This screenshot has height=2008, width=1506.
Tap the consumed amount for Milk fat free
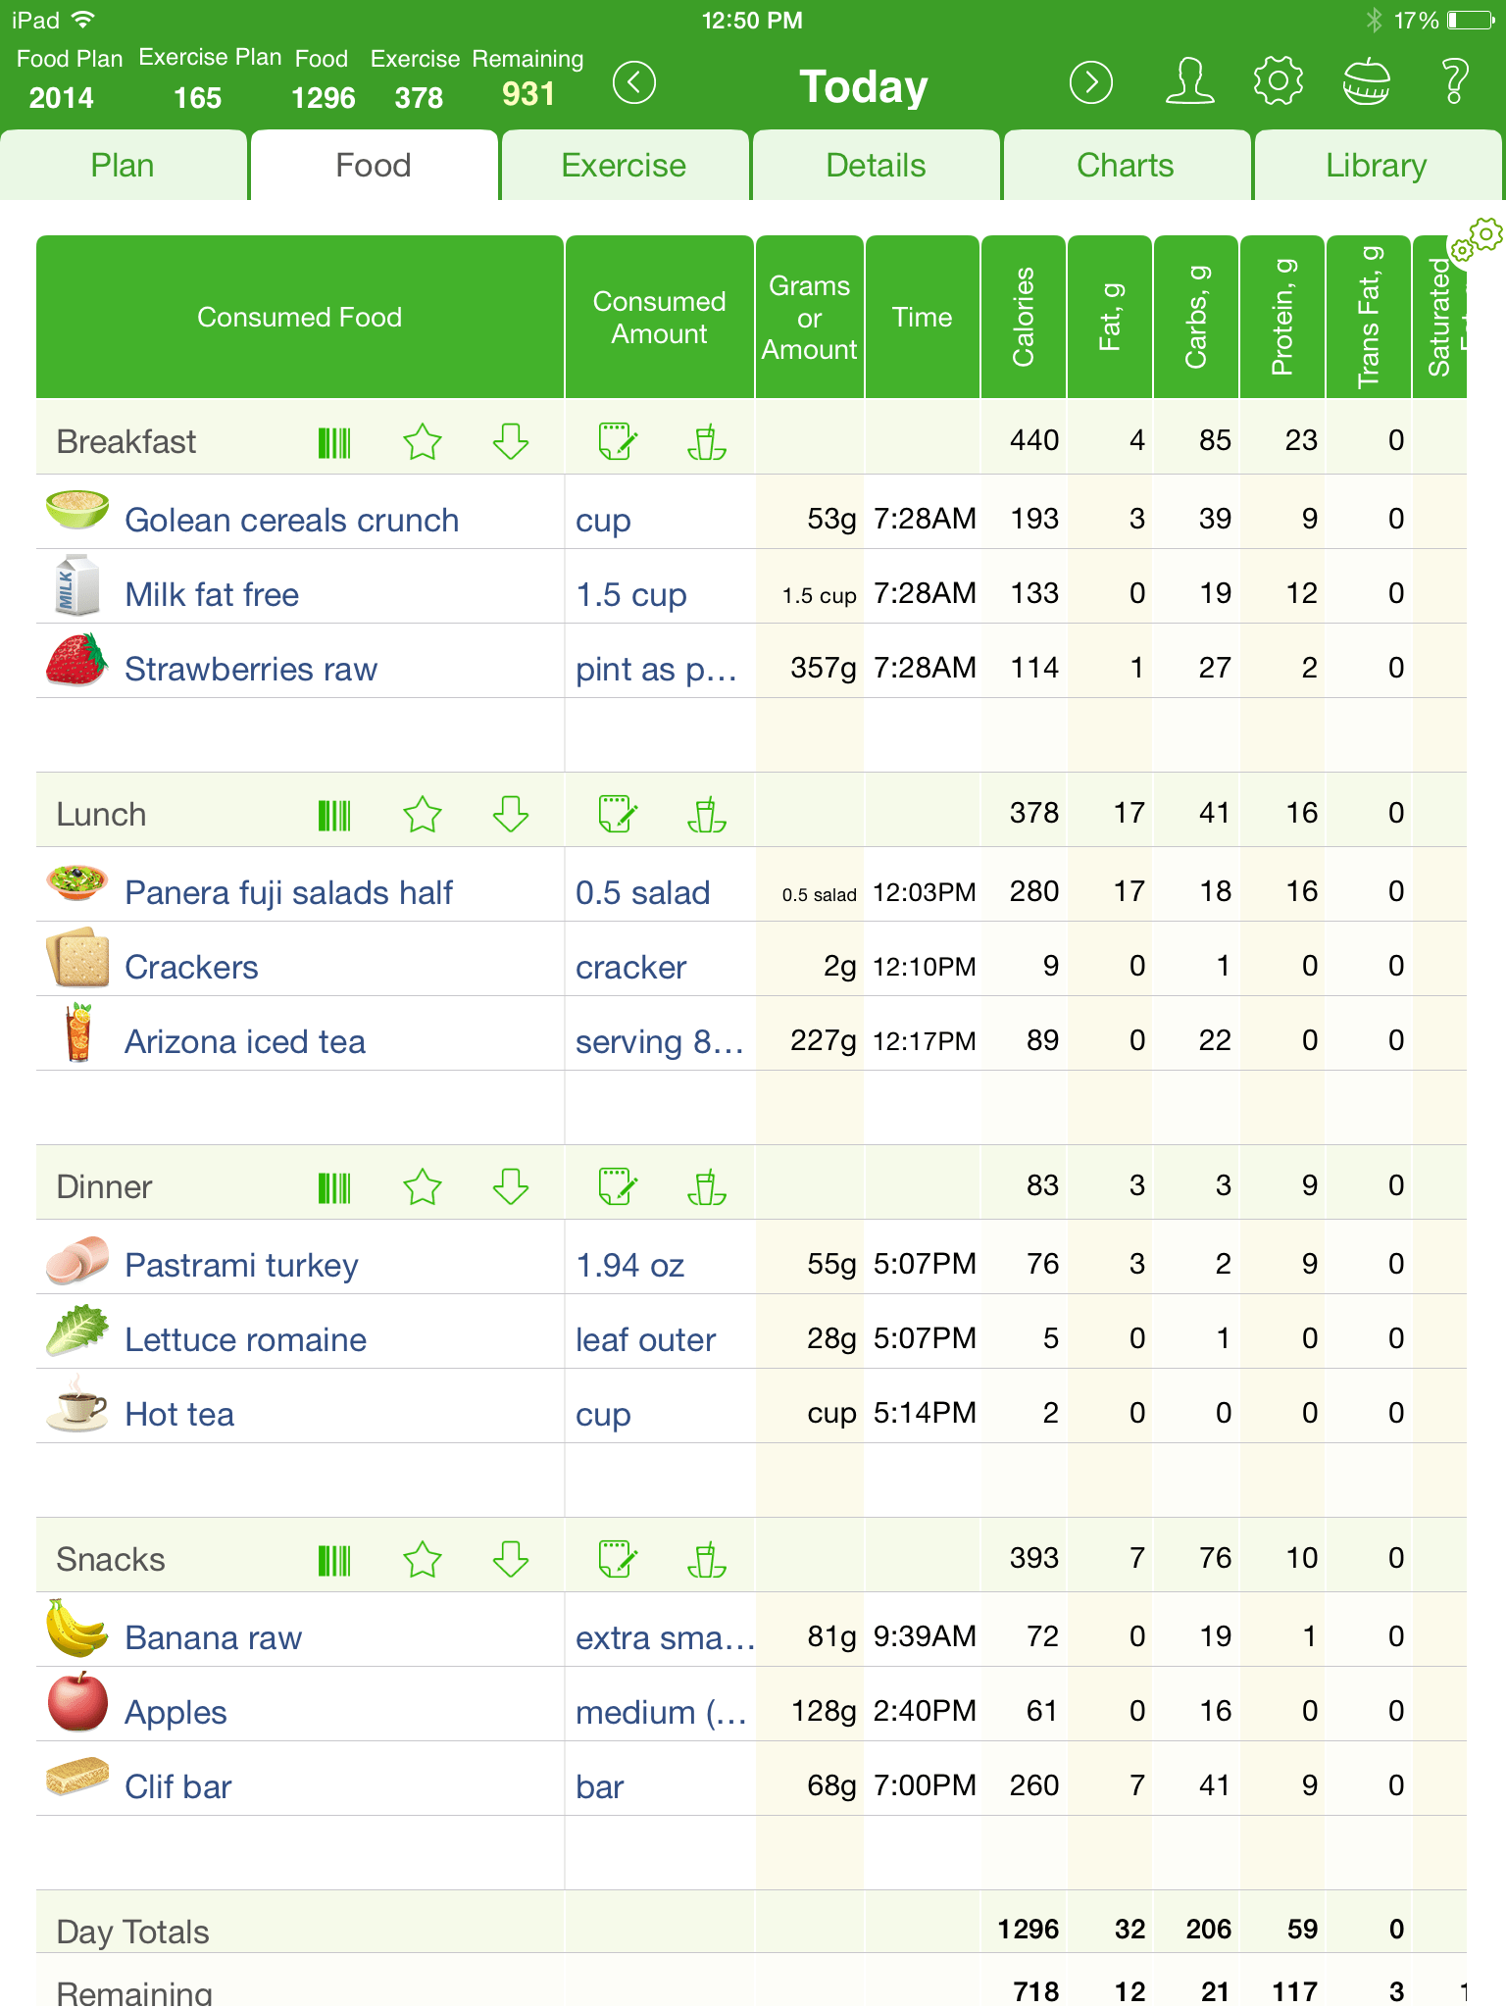point(630,594)
